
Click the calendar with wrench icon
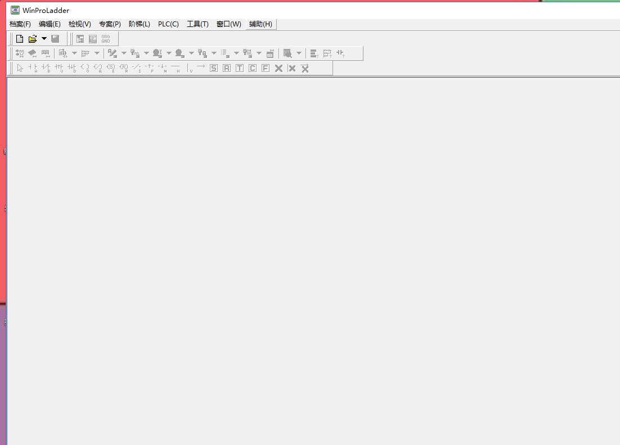point(270,53)
